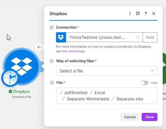
Task: Cancel the Dropbox module settings
Action: 130,117
